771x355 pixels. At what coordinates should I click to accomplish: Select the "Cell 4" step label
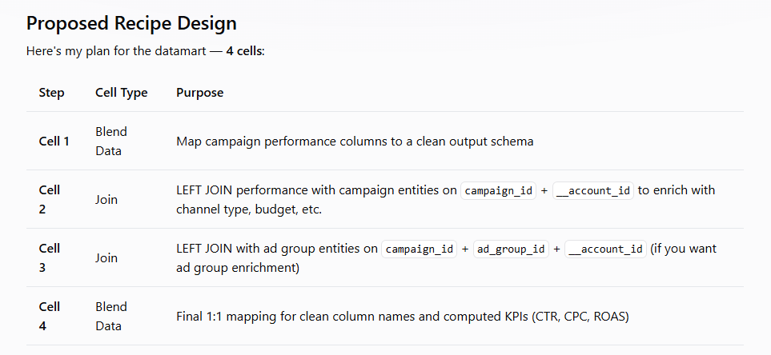tap(50, 316)
